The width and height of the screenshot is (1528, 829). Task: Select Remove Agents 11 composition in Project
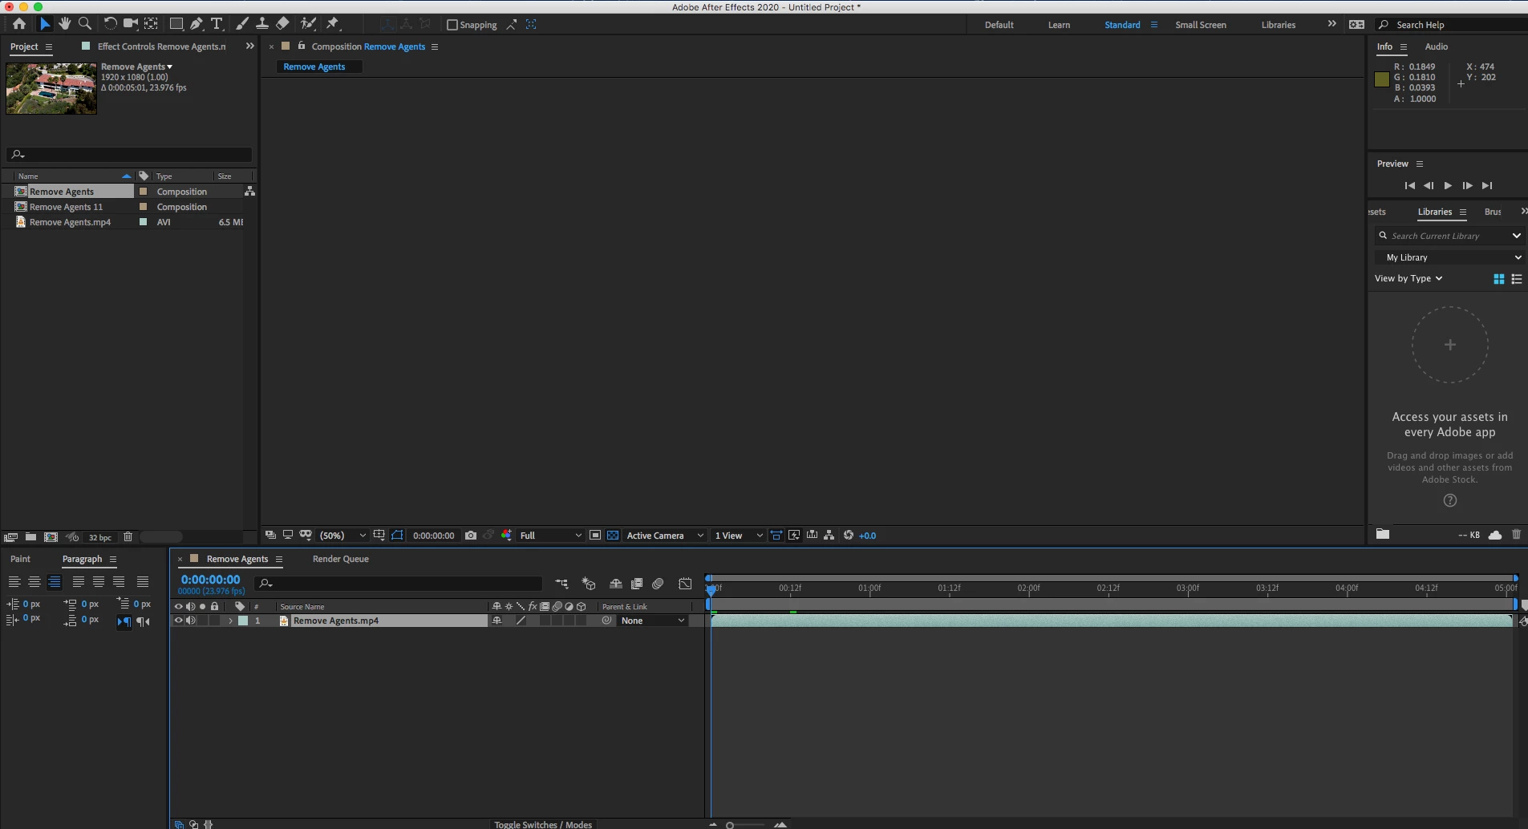coord(67,207)
